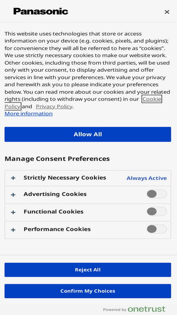Expand Performance Cookies plus icon
The height and width of the screenshot is (315, 177).
[13, 230]
